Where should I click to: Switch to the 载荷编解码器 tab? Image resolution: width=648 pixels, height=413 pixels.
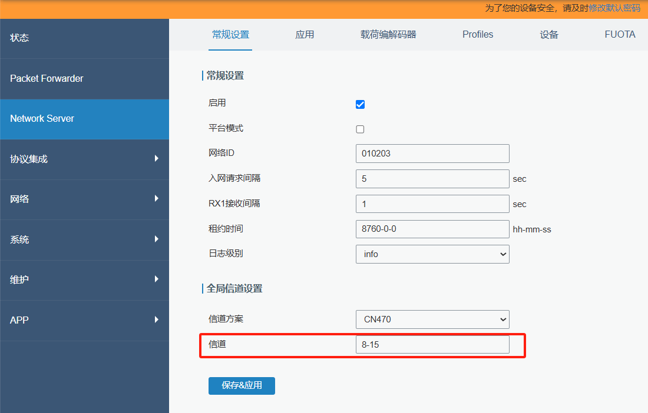(388, 35)
